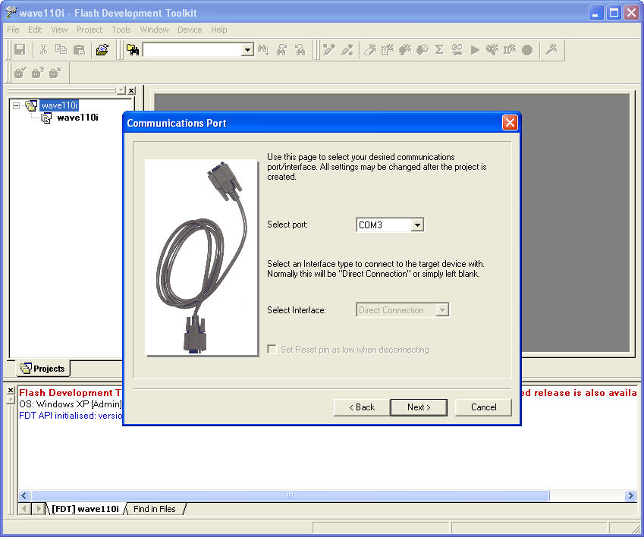Click the Connect plug toolbar icon

(328, 49)
